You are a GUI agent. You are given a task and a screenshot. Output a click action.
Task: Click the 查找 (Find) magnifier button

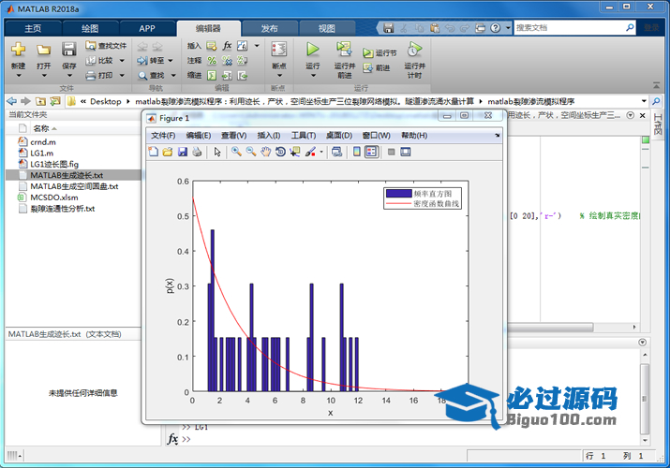click(x=152, y=76)
